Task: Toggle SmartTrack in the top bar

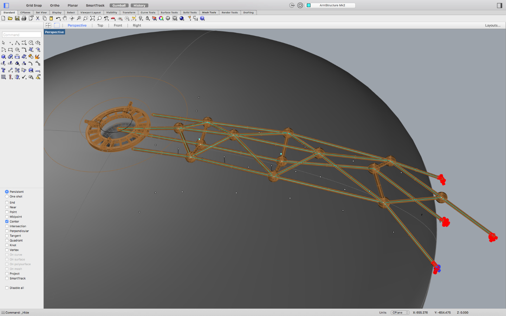Action: pos(95,6)
